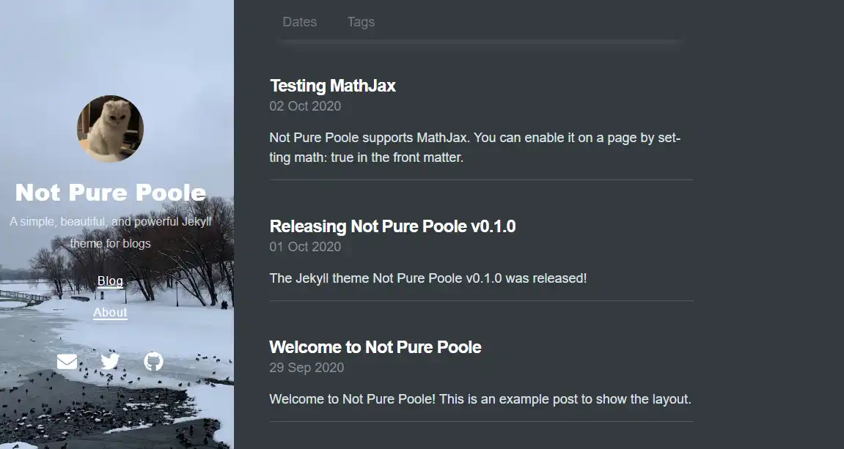Open the email envelope icon
Screen dimensions: 844x449
67,361
